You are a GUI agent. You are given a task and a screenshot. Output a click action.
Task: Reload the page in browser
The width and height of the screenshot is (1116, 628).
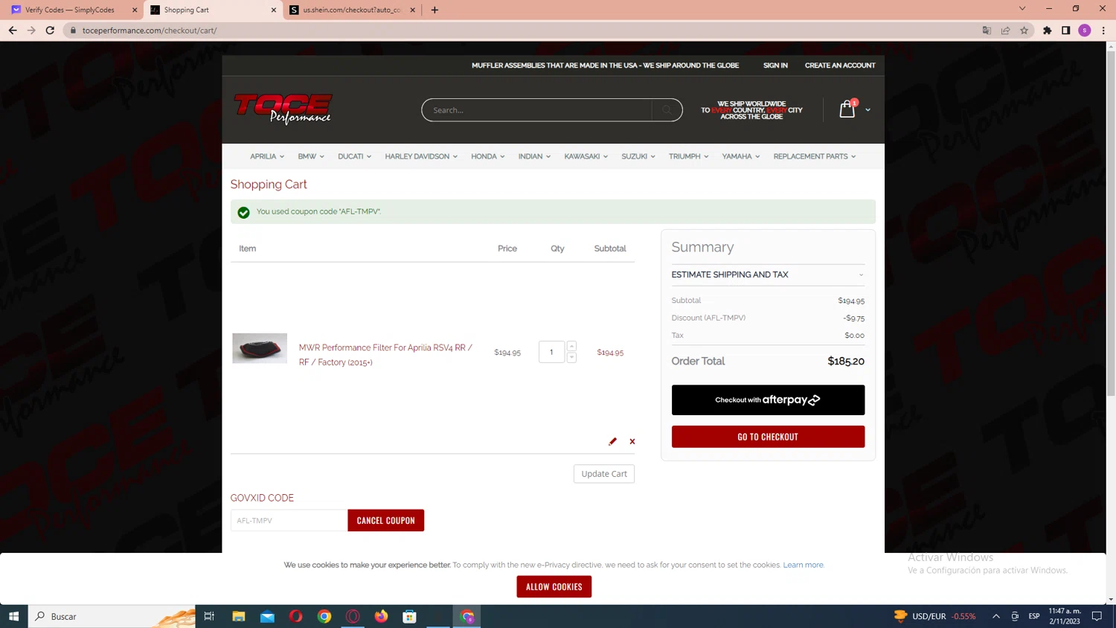tap(50, 31)
